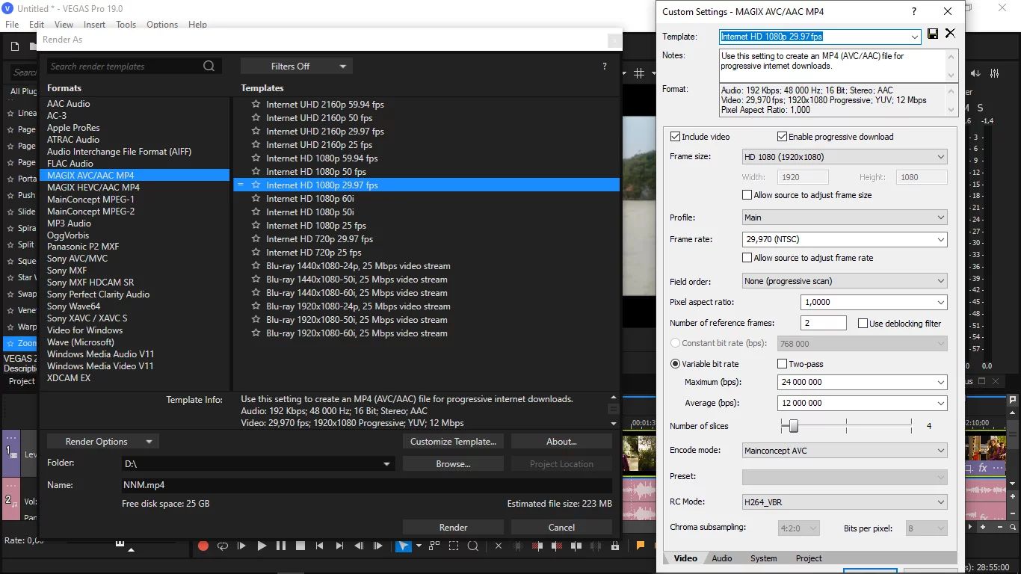1021x574 pixels.
Task: Click the overlay grid icon in the video preview
Action: (x=639, y=73)
